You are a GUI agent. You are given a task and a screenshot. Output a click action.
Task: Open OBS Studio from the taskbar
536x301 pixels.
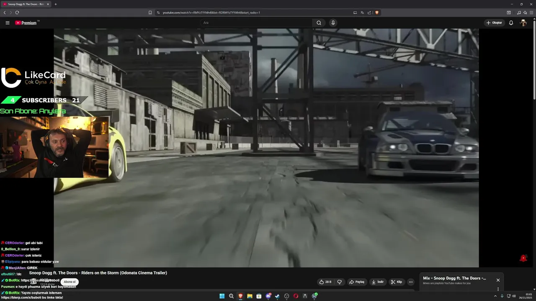pyautogui.click(x=286, y=296)
